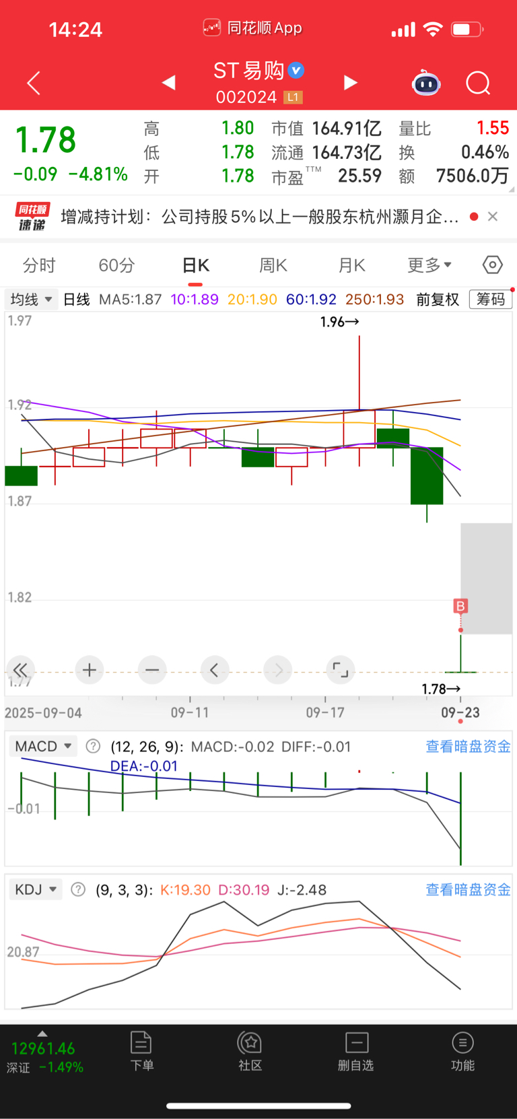Tap the gray next-day placeholder candle area
Screen dimensions: 517x1119
tap(486, 578)
